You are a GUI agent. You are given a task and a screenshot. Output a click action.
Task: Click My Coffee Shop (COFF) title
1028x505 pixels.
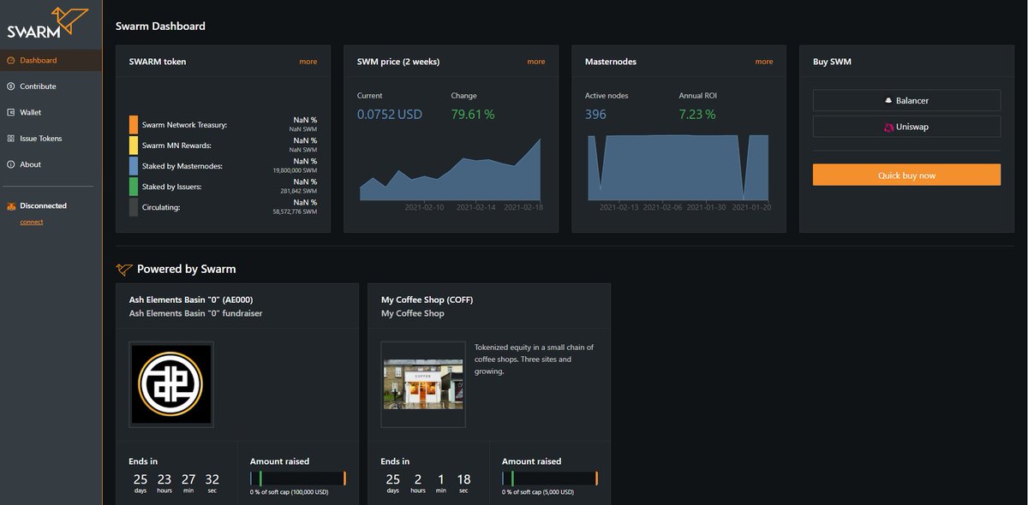click(427, 300)
